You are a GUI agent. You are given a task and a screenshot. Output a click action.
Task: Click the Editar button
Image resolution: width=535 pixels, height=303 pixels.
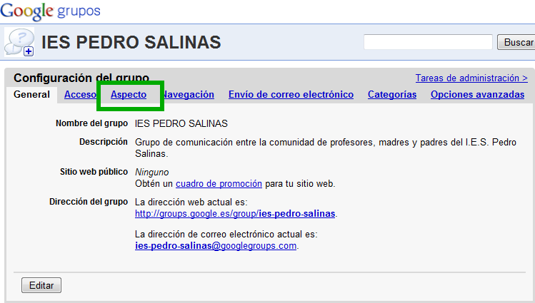[41, 285]
